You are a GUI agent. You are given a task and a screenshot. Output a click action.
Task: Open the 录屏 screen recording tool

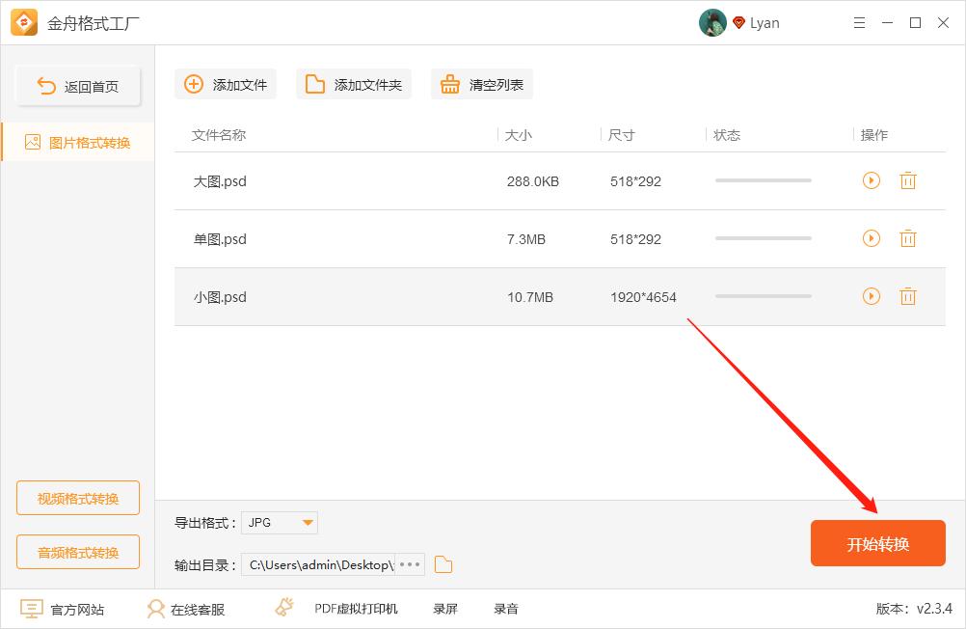point(444,609)
